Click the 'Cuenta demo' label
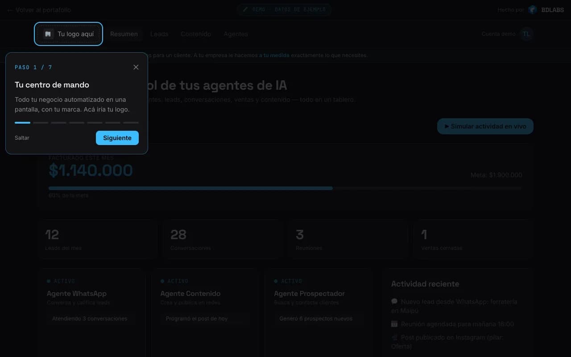This screenshot has width=571, height=357. pyautogui.click(x=498, y=34)
